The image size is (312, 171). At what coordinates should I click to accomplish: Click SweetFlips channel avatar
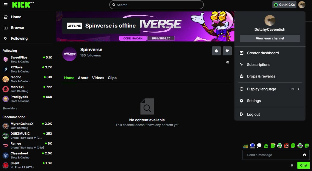coord(5,59)
